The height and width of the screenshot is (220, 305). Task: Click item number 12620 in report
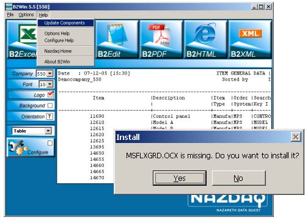tap(97, 134)
